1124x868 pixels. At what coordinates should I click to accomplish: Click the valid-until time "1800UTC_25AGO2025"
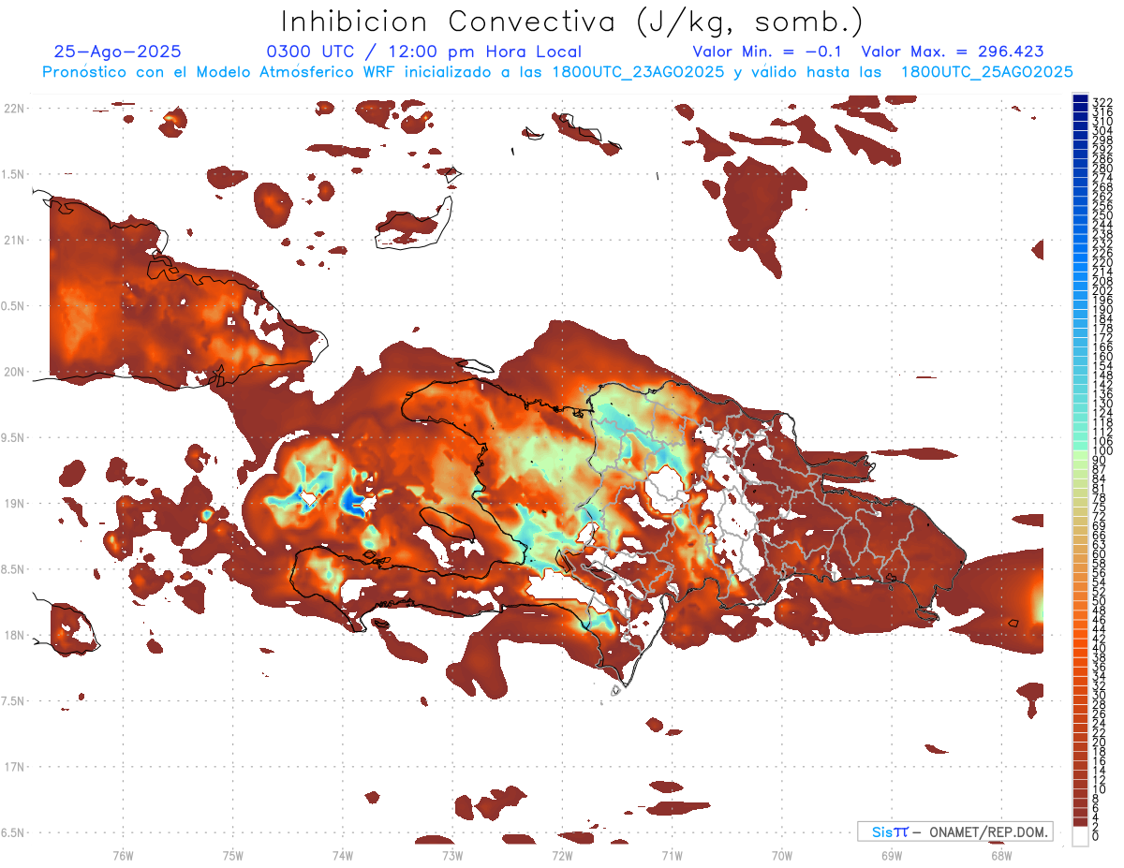(x=987, y=72)
